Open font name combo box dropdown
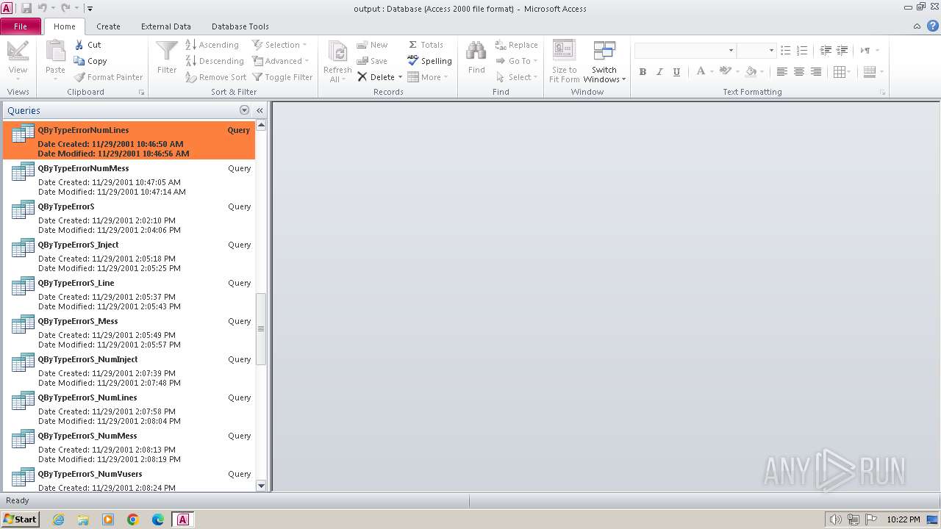Image resolution: width=941 pixels, height=529 pixels. [x=731, y=50]
